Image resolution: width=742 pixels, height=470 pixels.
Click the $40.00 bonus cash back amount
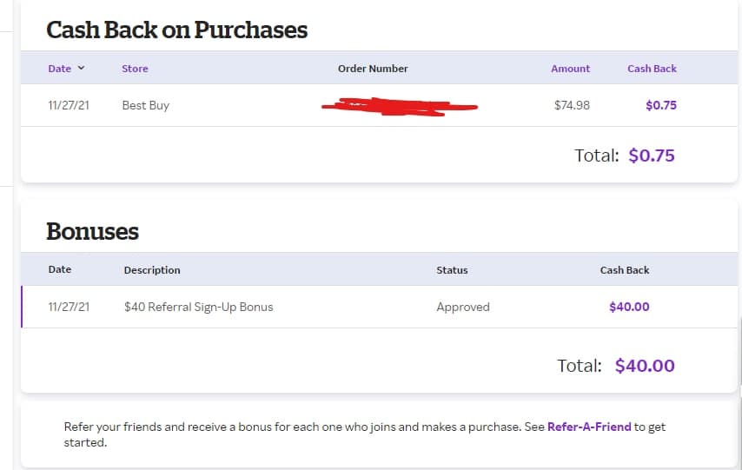629,307
